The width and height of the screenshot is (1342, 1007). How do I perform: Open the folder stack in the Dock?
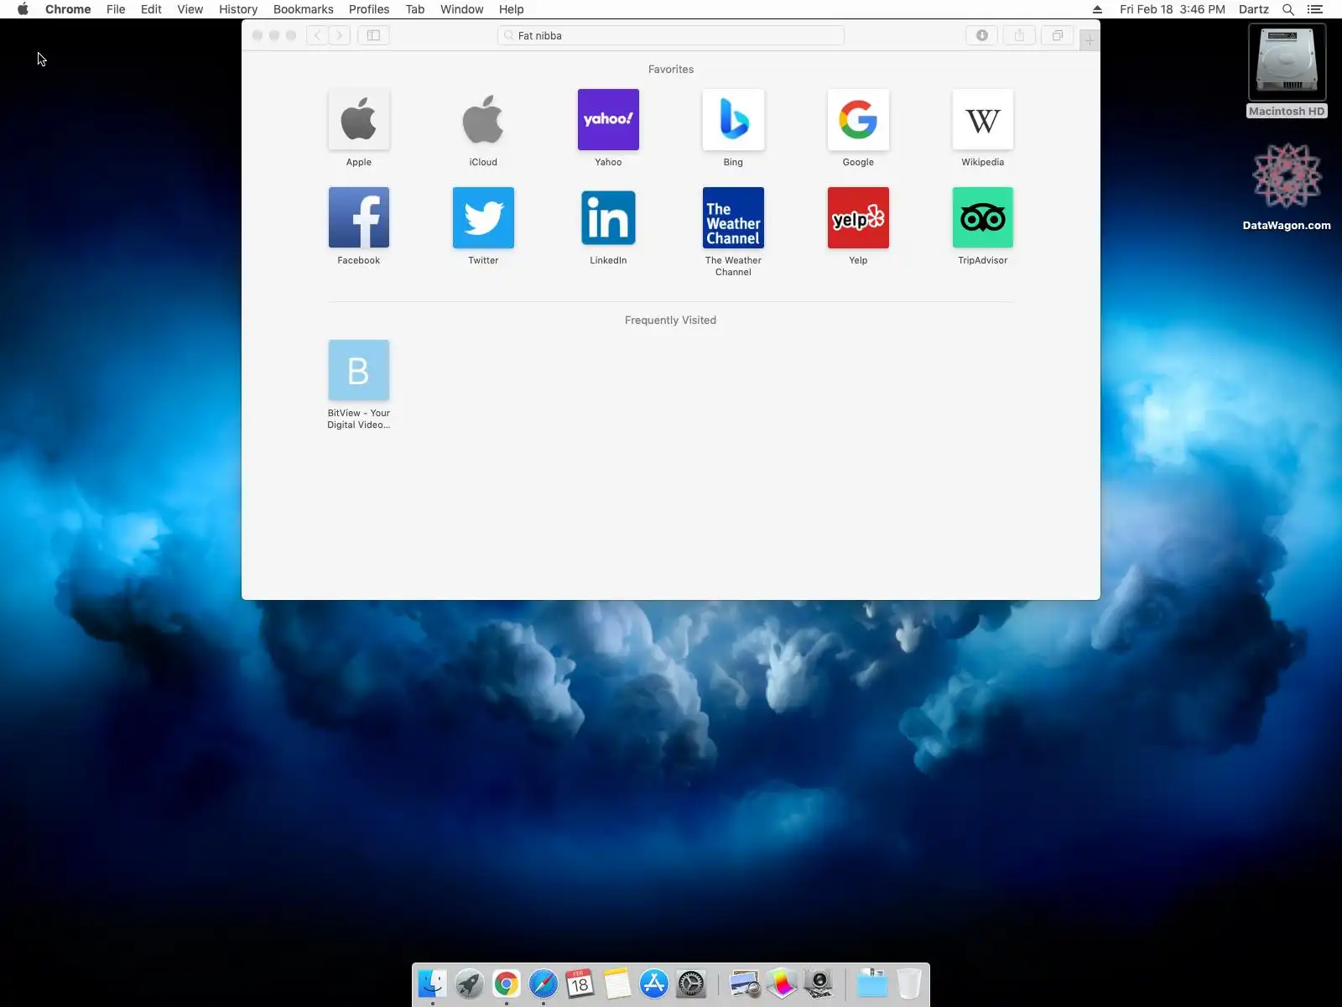(x=872, y=984)
